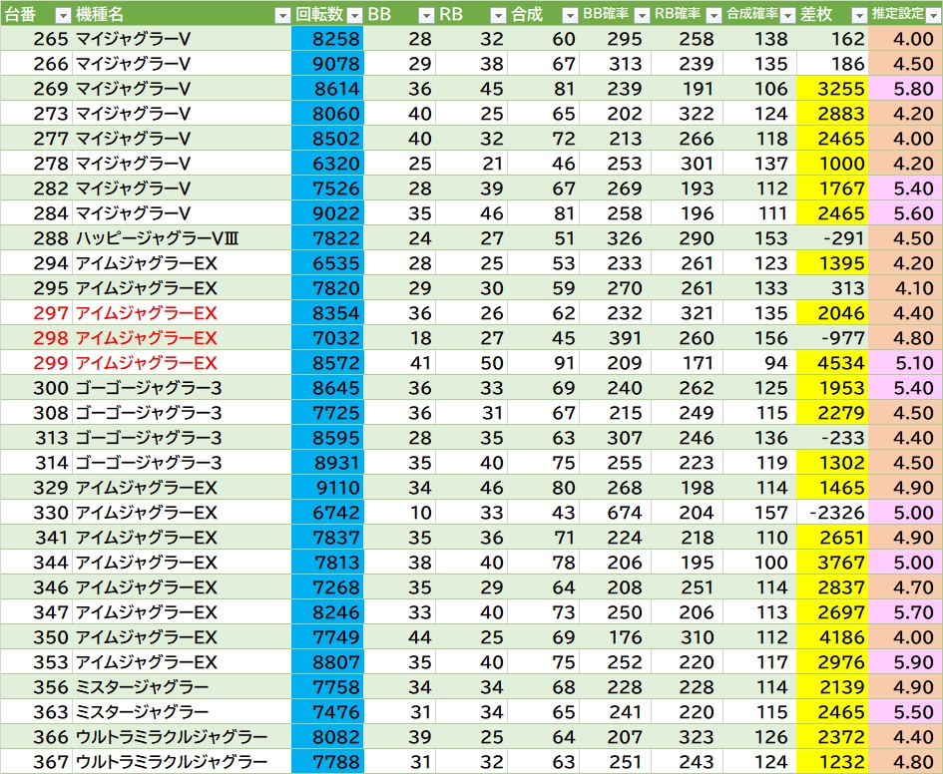Select the マイジャグラーV name in row 284

(182, 213)
